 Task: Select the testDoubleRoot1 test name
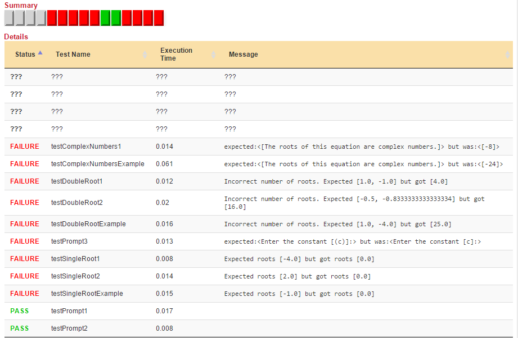[77, 181]
